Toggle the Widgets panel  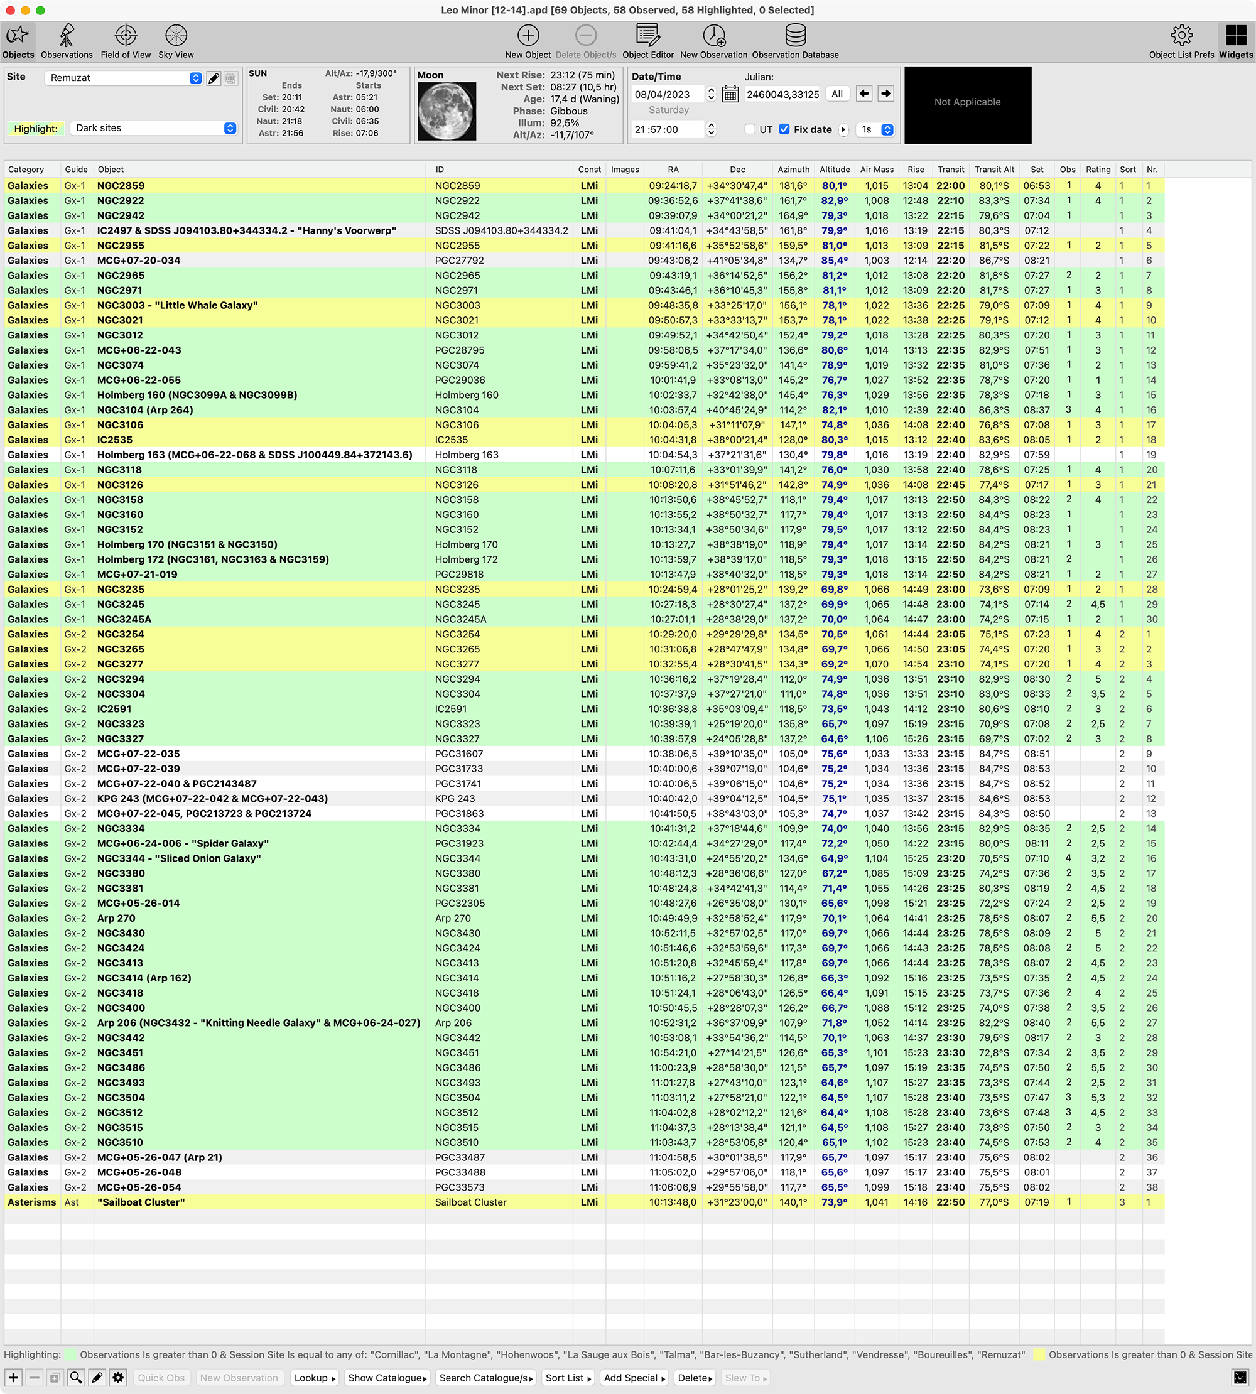coord(1235,41)
